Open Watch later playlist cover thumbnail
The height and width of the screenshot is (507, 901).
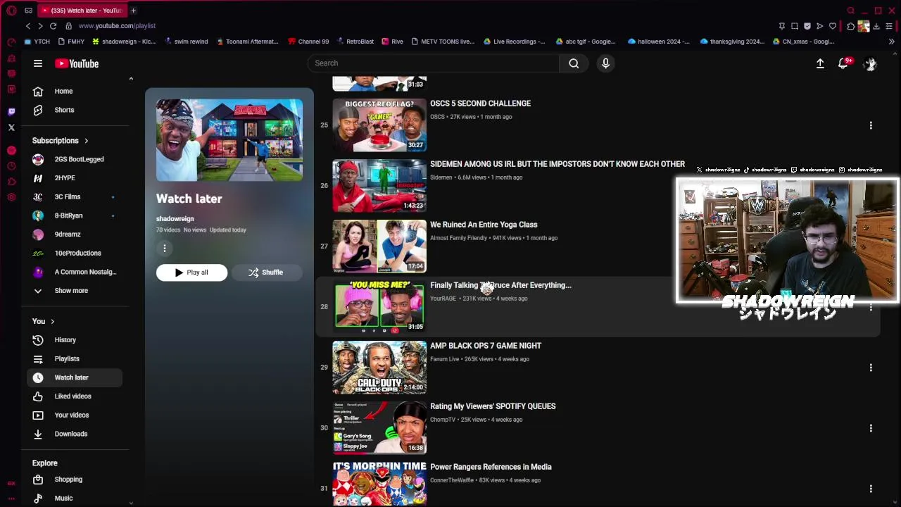tap(229, 140)
